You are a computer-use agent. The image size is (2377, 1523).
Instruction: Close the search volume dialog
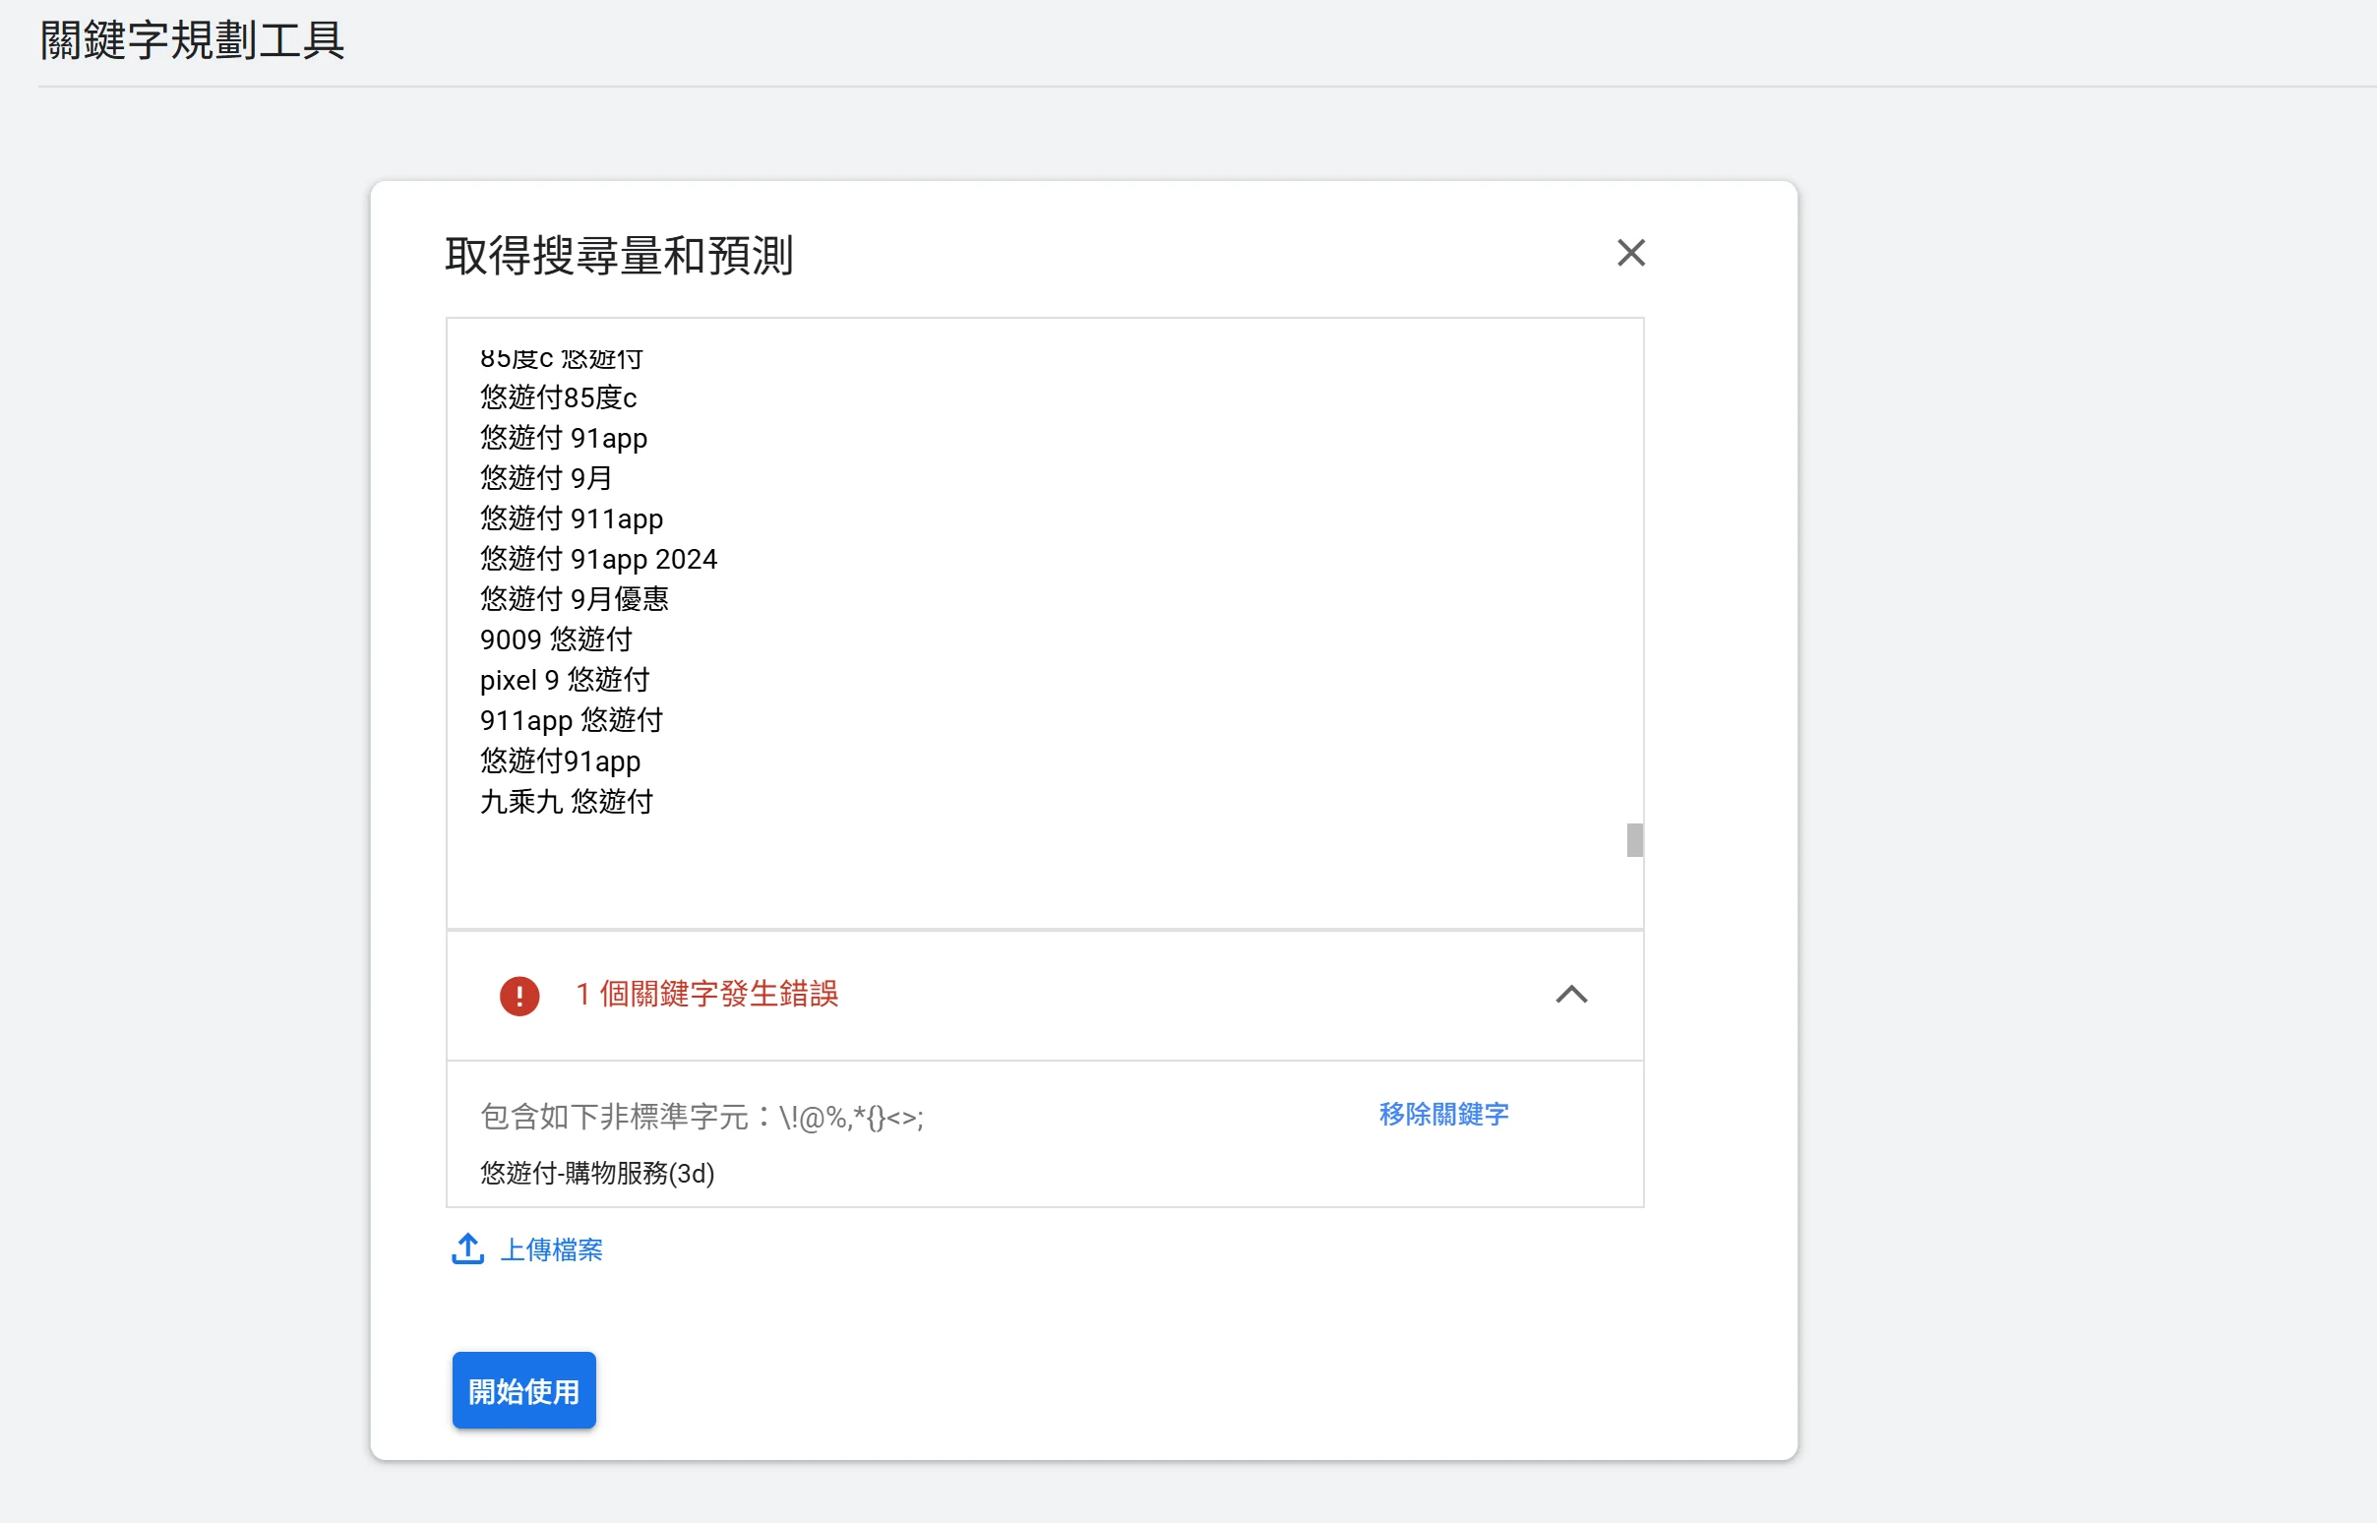[x=1630, y=253]
